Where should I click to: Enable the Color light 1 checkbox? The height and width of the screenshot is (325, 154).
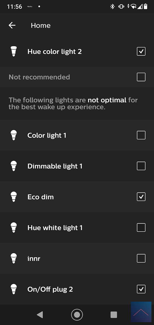coord(141,135)
